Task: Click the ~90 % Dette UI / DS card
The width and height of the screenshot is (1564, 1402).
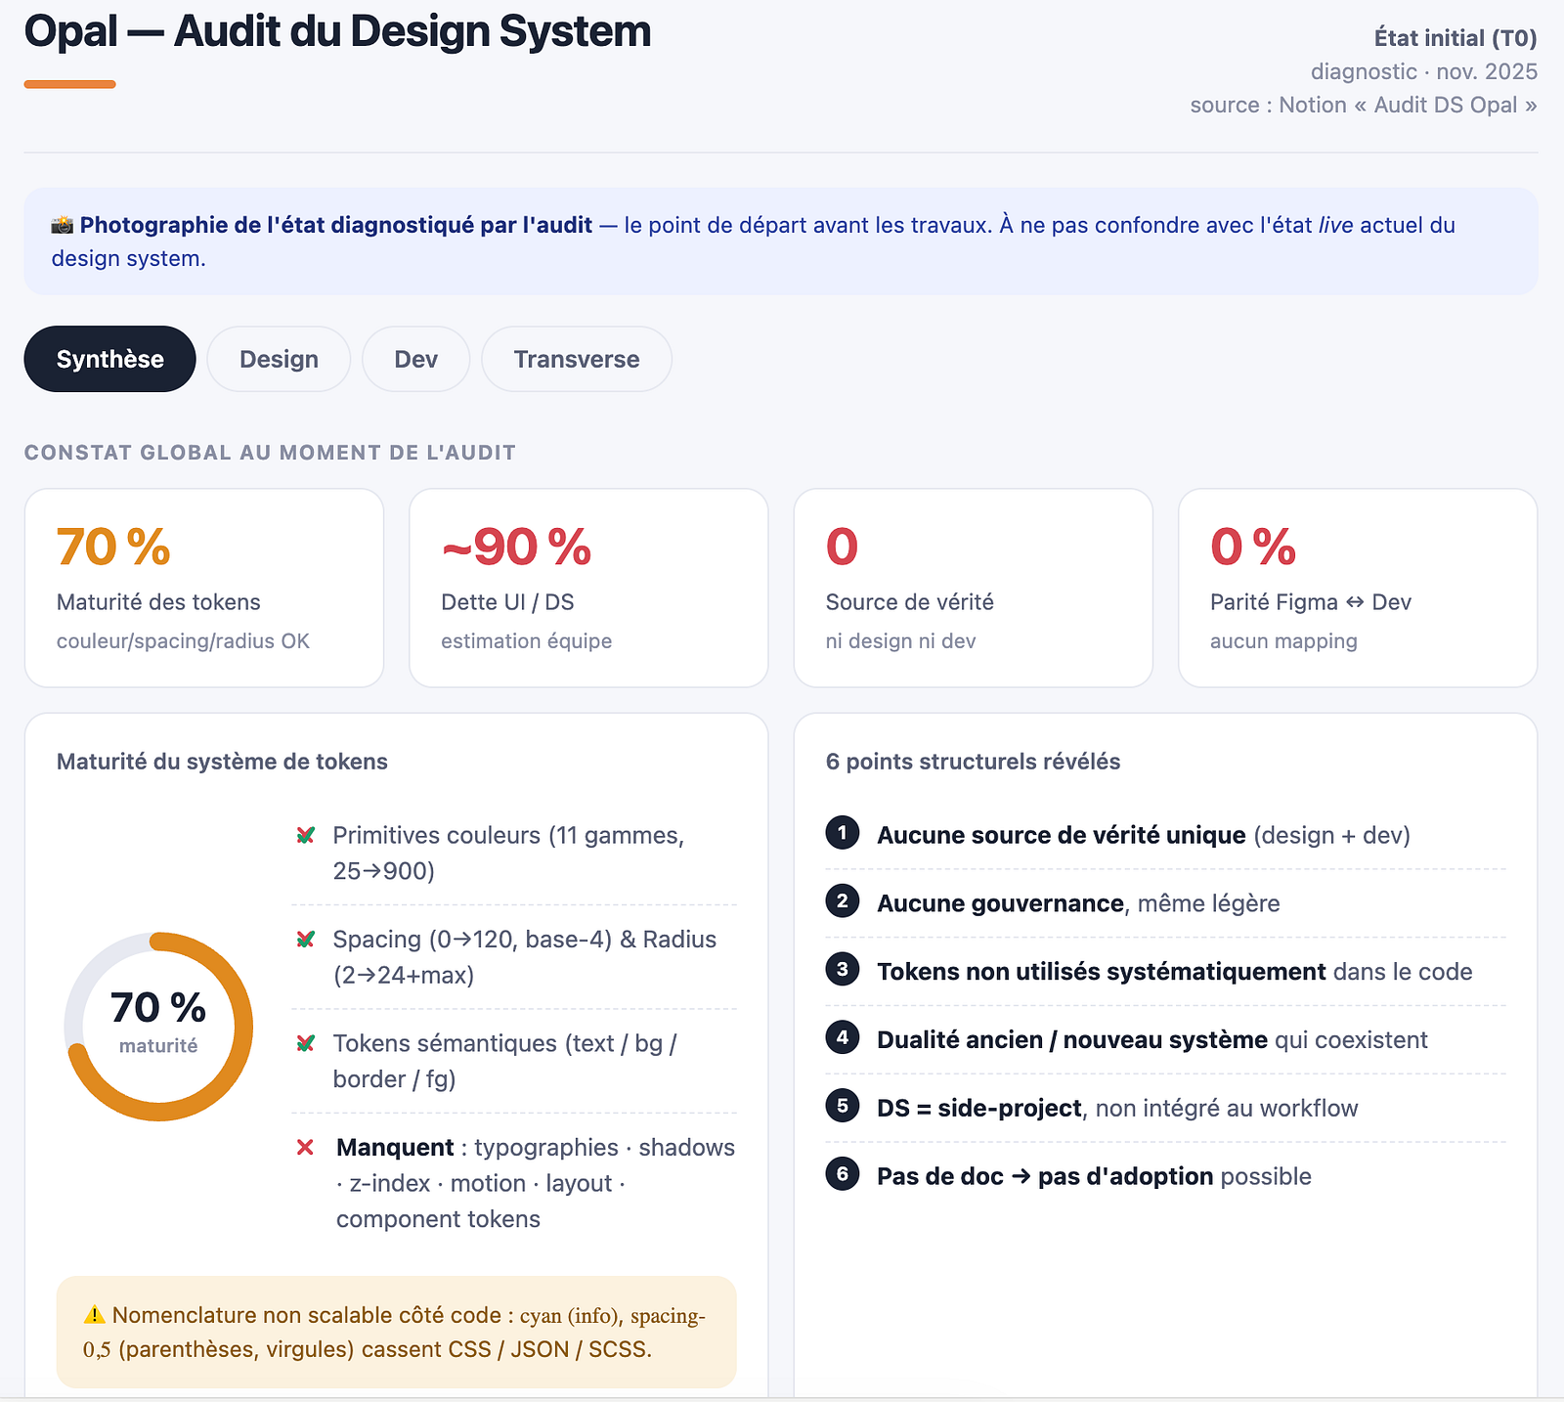Action: click(x=588, y=588)
